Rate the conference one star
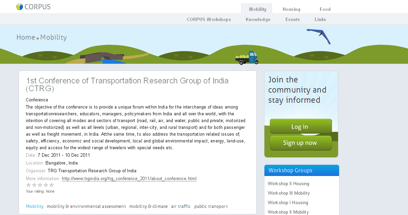This screenshot has width=408, height=215. pos(29,185)
